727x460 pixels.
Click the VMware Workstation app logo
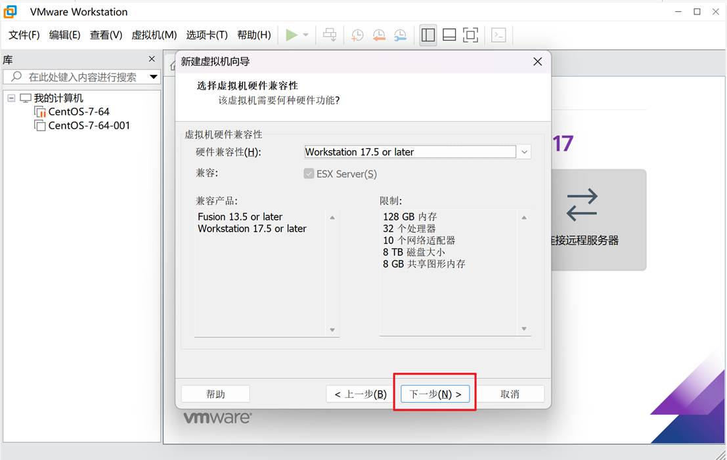[x=11, y=12]
